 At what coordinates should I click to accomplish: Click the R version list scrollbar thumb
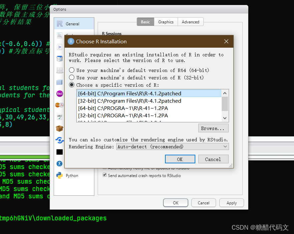225,104
